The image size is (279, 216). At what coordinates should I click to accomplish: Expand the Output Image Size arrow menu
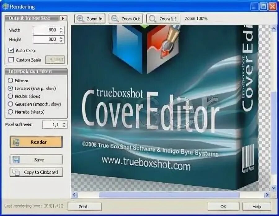(x=63, y=18)
